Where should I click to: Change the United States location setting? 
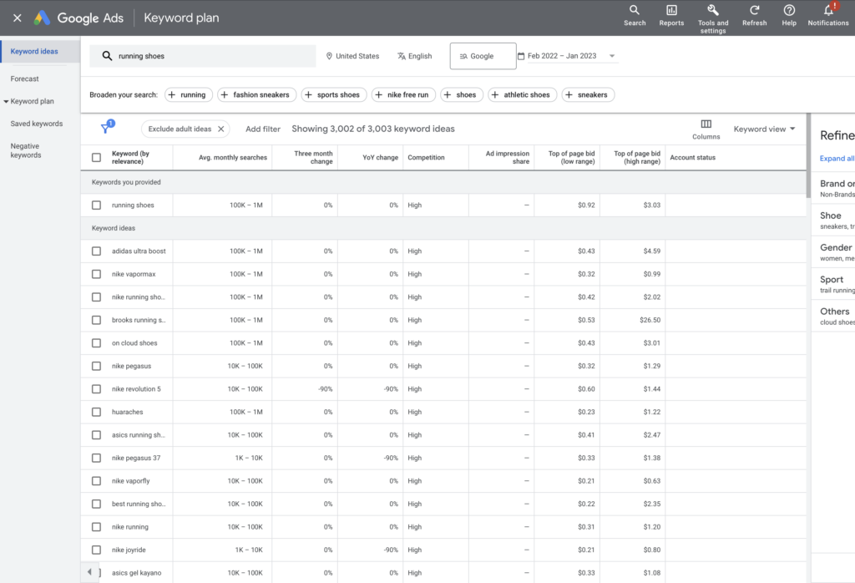[x=352, y=56]
